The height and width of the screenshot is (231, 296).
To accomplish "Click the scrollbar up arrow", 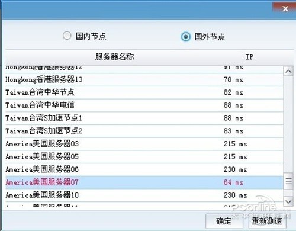I will (288, 71).
